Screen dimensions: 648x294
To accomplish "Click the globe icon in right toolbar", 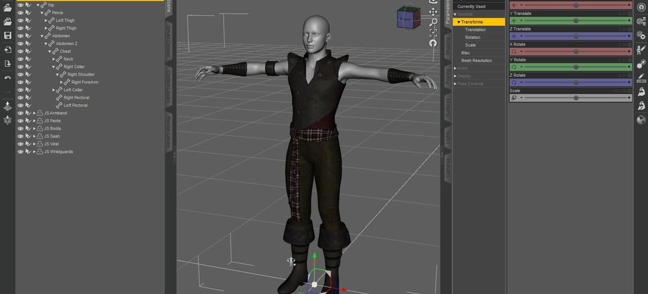I will pos(641,119).
